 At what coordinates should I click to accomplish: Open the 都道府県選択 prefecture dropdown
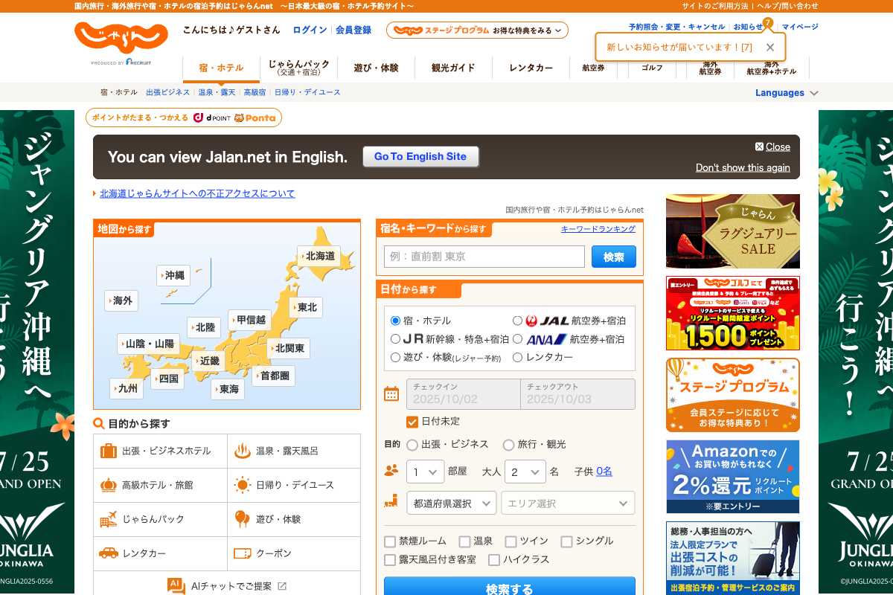(x=451, y=503)
